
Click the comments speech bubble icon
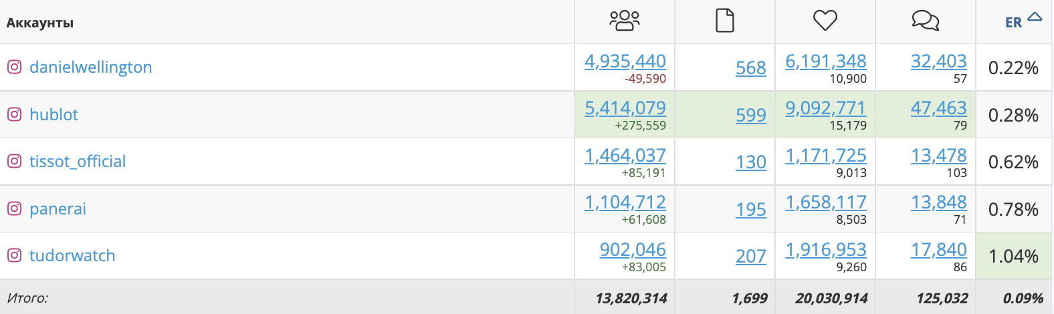(925, 21)
